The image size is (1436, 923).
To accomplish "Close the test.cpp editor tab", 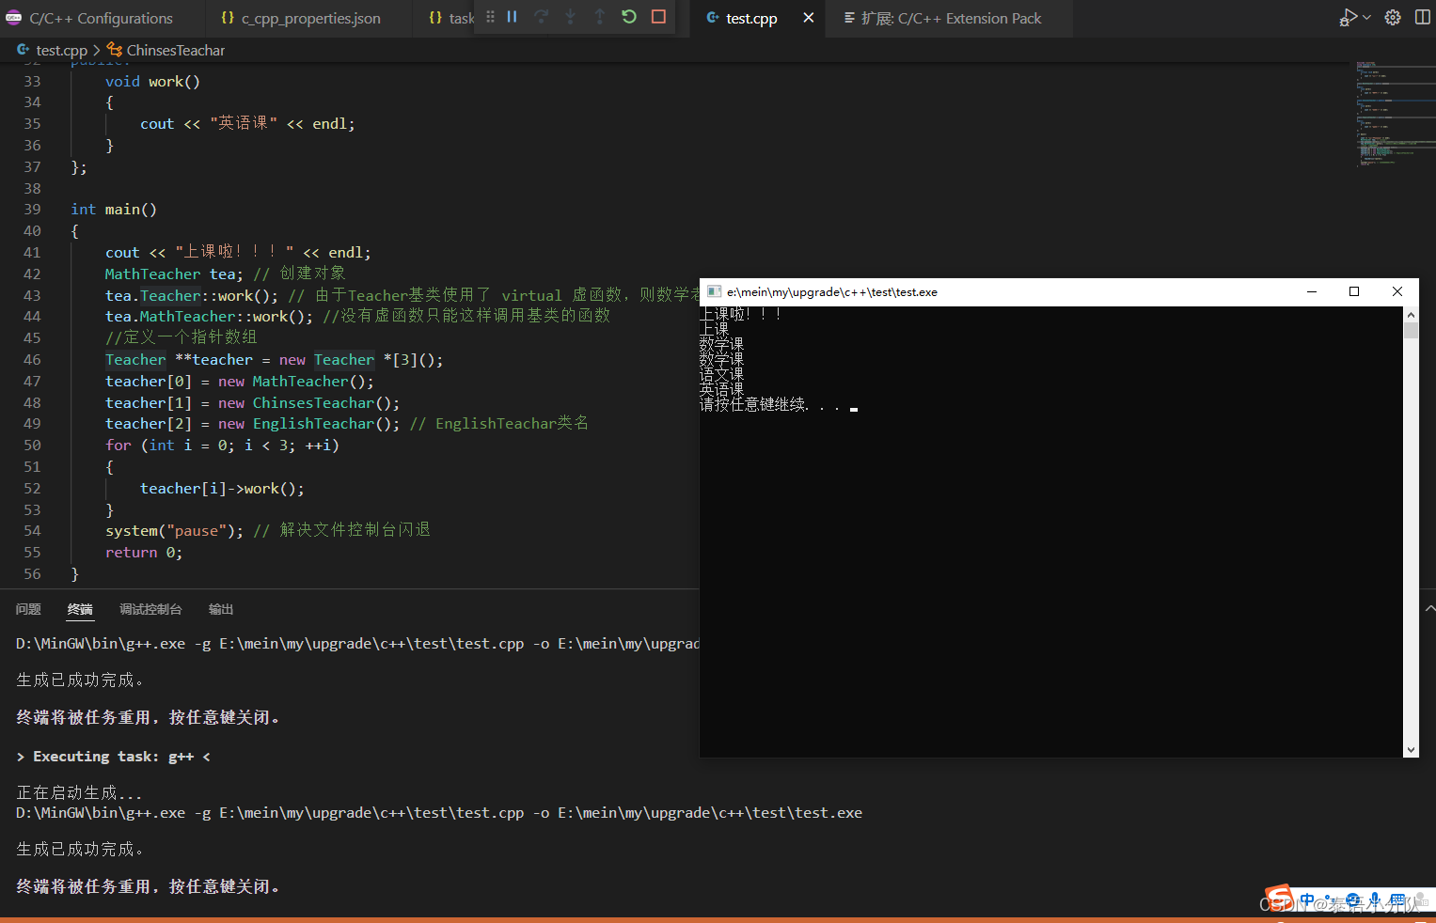I will [808, 18].
